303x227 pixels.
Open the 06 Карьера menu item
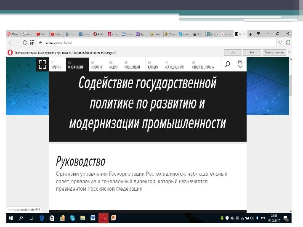153,65
